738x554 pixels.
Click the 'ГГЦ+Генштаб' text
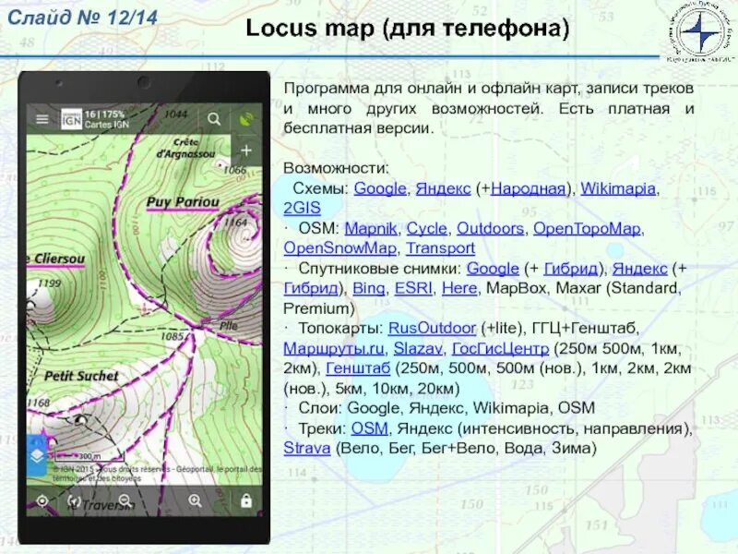point(585,329)
